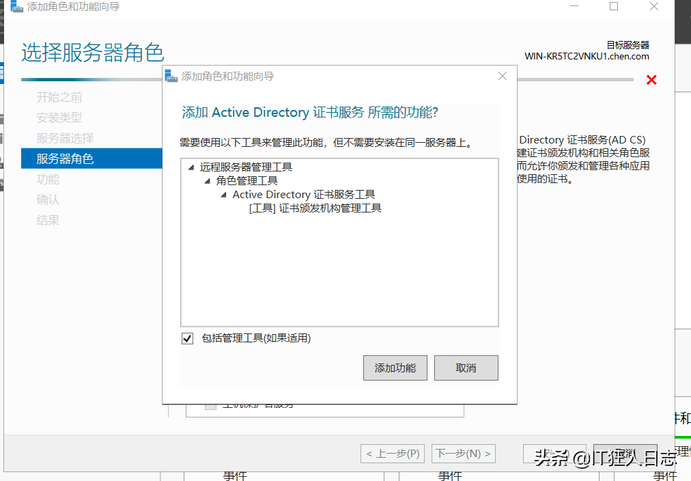Click the red X error icon

click(x=651, y=80)
